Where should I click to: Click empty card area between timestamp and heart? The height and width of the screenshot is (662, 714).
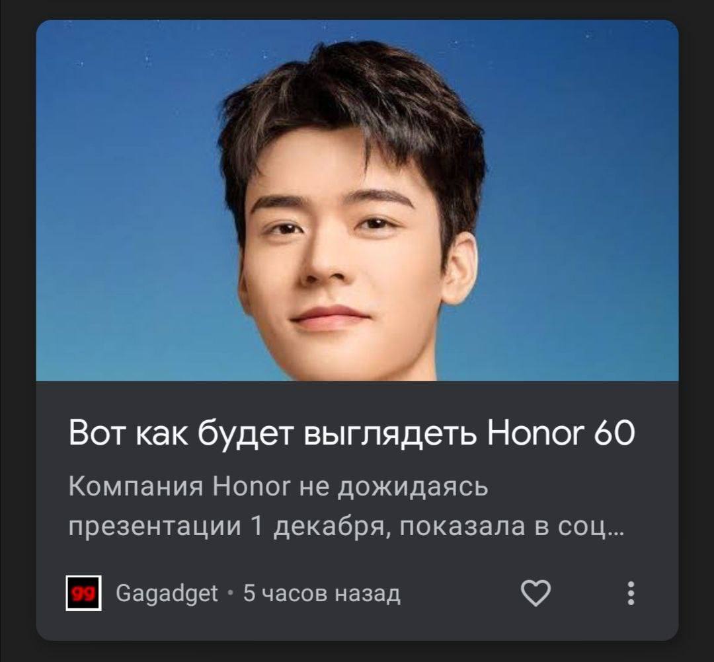[x=460, y=593]
